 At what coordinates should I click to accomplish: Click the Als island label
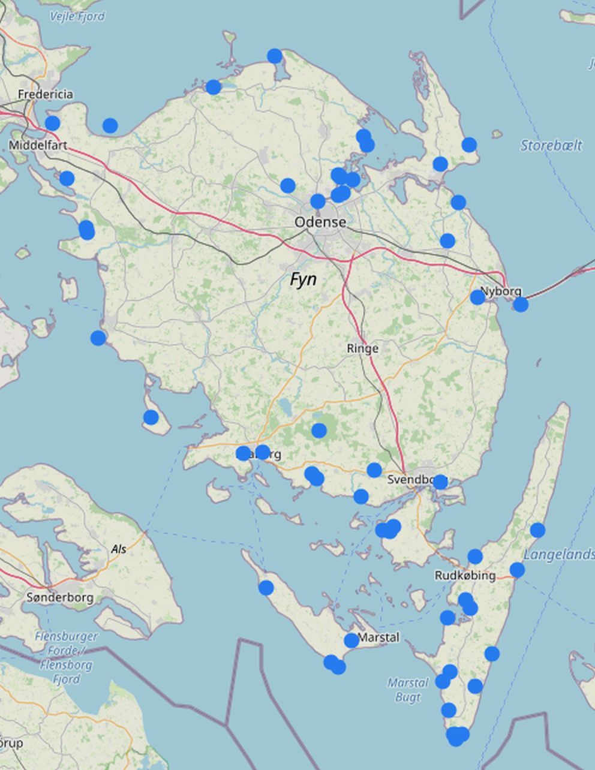[119, 549]
